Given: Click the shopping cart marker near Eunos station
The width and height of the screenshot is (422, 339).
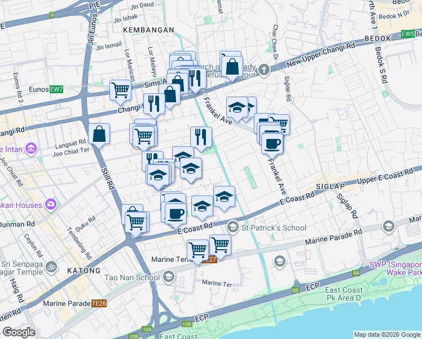Looking at the screenshot, I should 120,91.
